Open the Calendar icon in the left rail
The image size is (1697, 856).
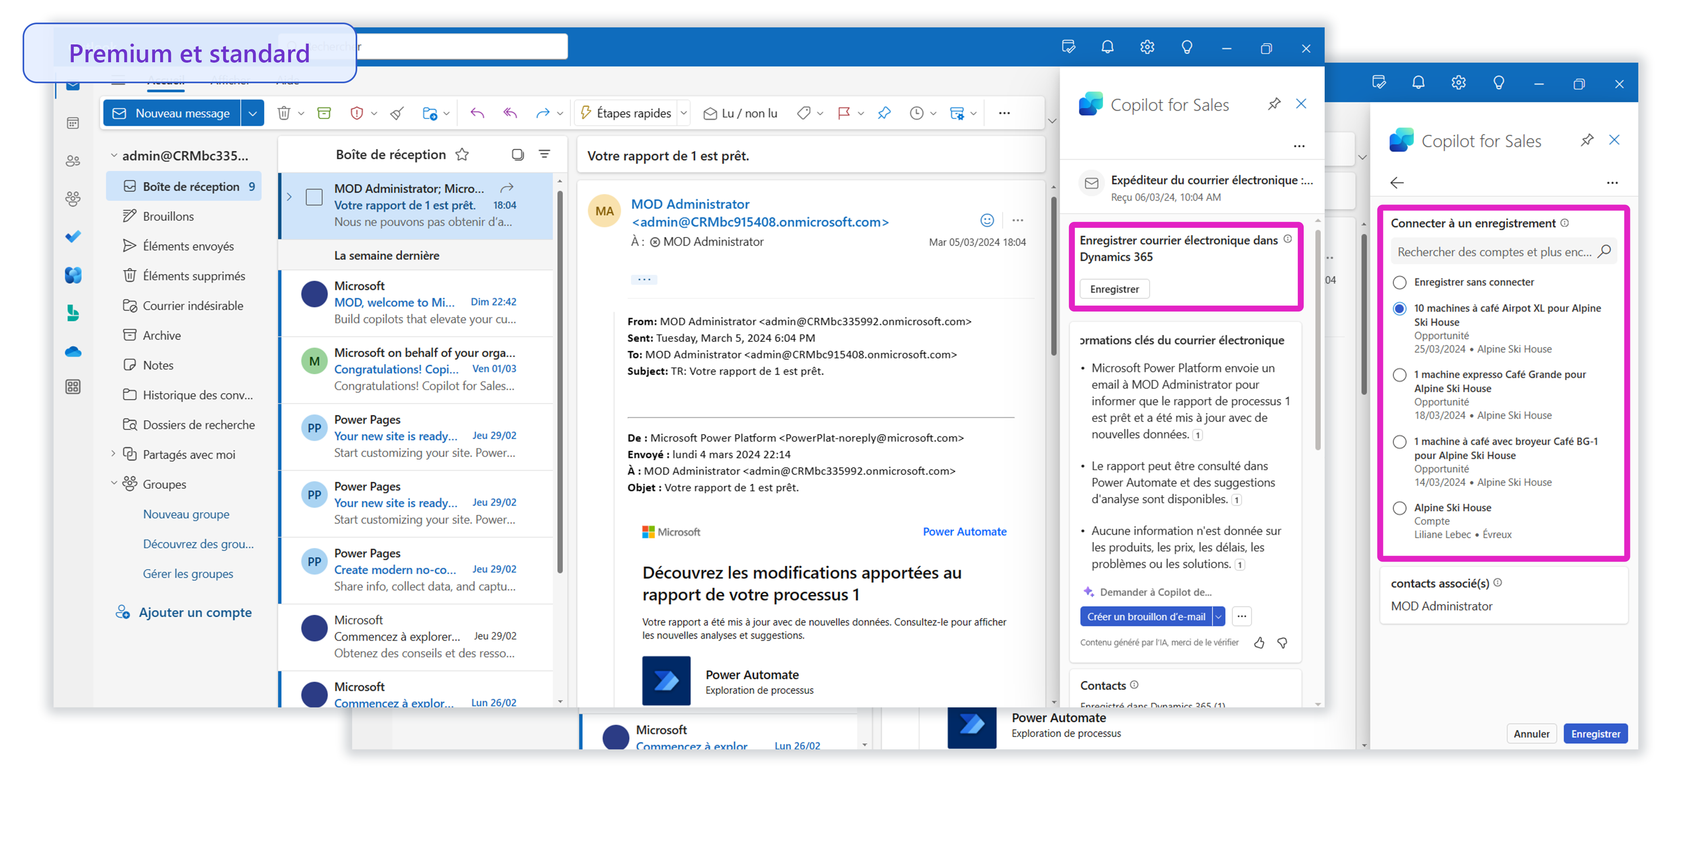coord(73,123)
